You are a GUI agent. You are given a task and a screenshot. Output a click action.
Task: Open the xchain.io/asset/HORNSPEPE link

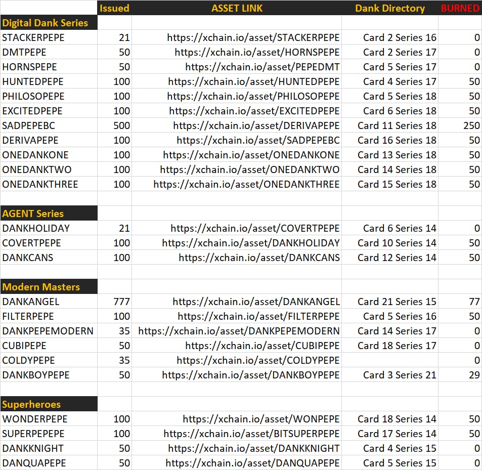tap(257, 52)
